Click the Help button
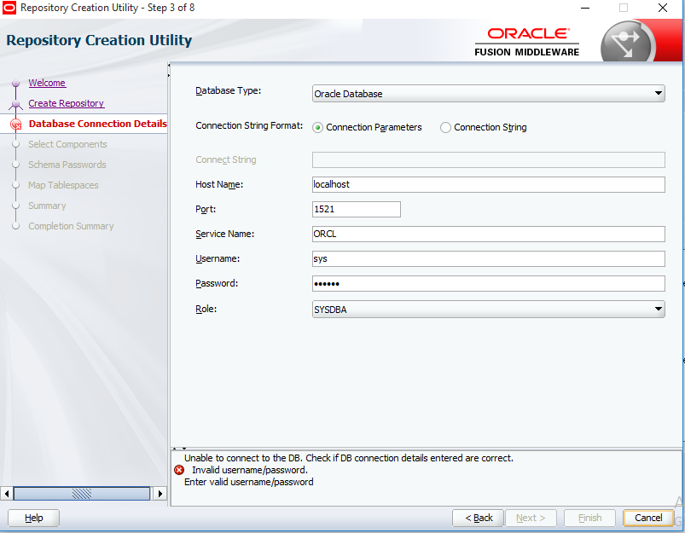The height and width of the screenshot is (533, 685). point(34,518)
